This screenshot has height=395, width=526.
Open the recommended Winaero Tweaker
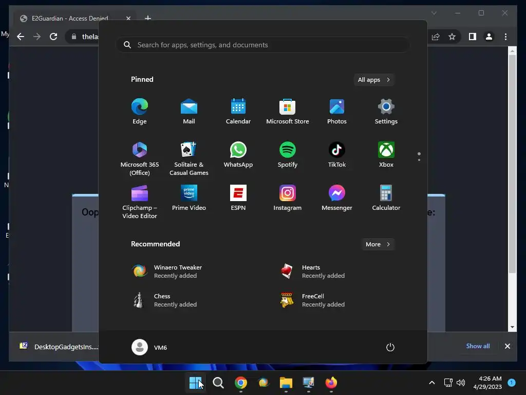[167, 272]
